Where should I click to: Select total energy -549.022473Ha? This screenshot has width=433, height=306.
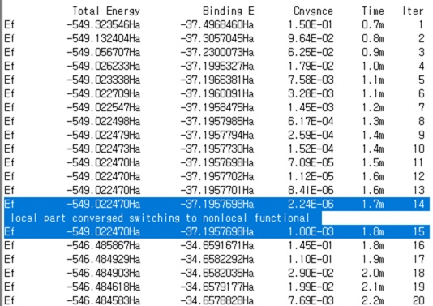(104, 149)
